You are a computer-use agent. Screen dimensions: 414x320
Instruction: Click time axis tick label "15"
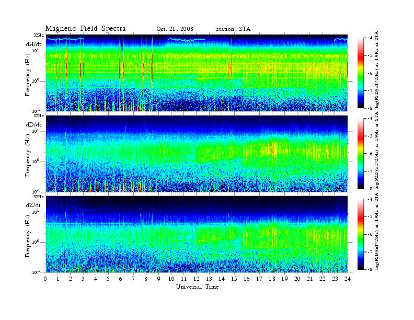234,279
